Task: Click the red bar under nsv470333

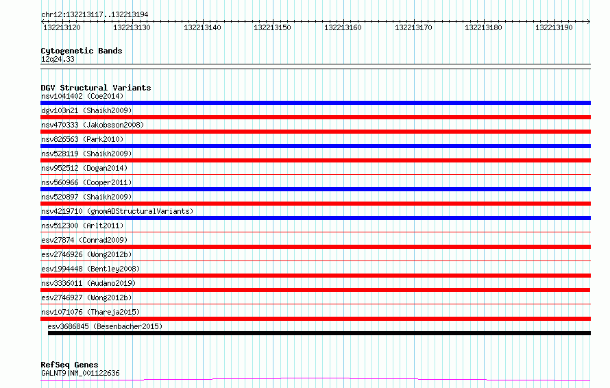Action: coord(315,132)
